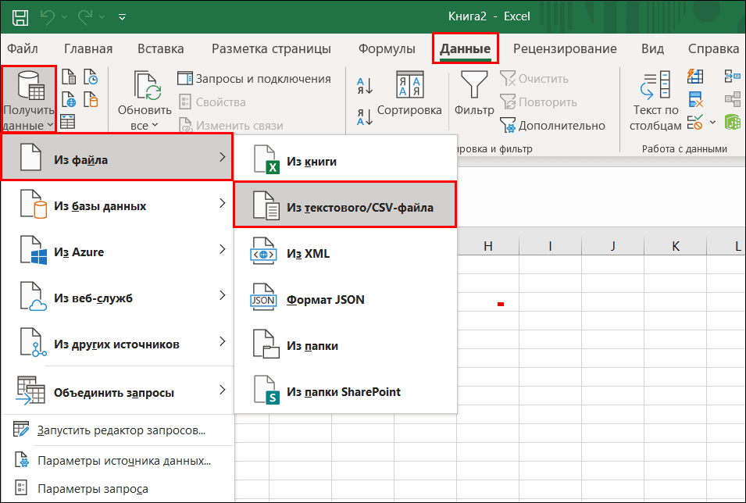Click the From Table/Range icon
This screenshot has width=746, height=503.
[x=67, y=121]
